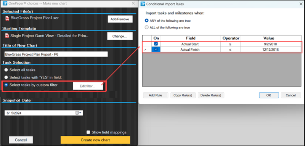Image resolution: width=305 pixels, height=146 pixels.
Task: Choose 'Select tasks by custom filter' radio
Action: pyautogui.click(x=6, y=85)
